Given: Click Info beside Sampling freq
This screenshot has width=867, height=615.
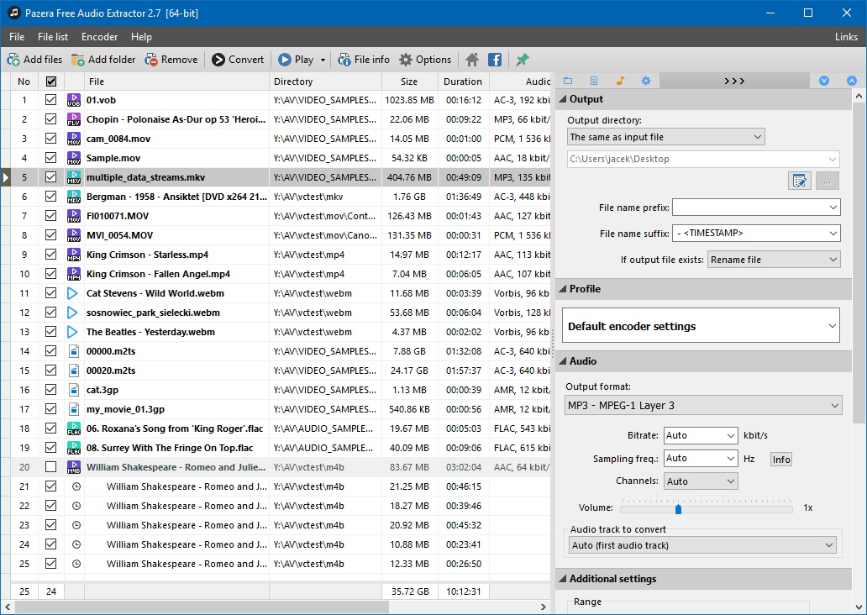Looking at the screenshot, I should 780,459.
